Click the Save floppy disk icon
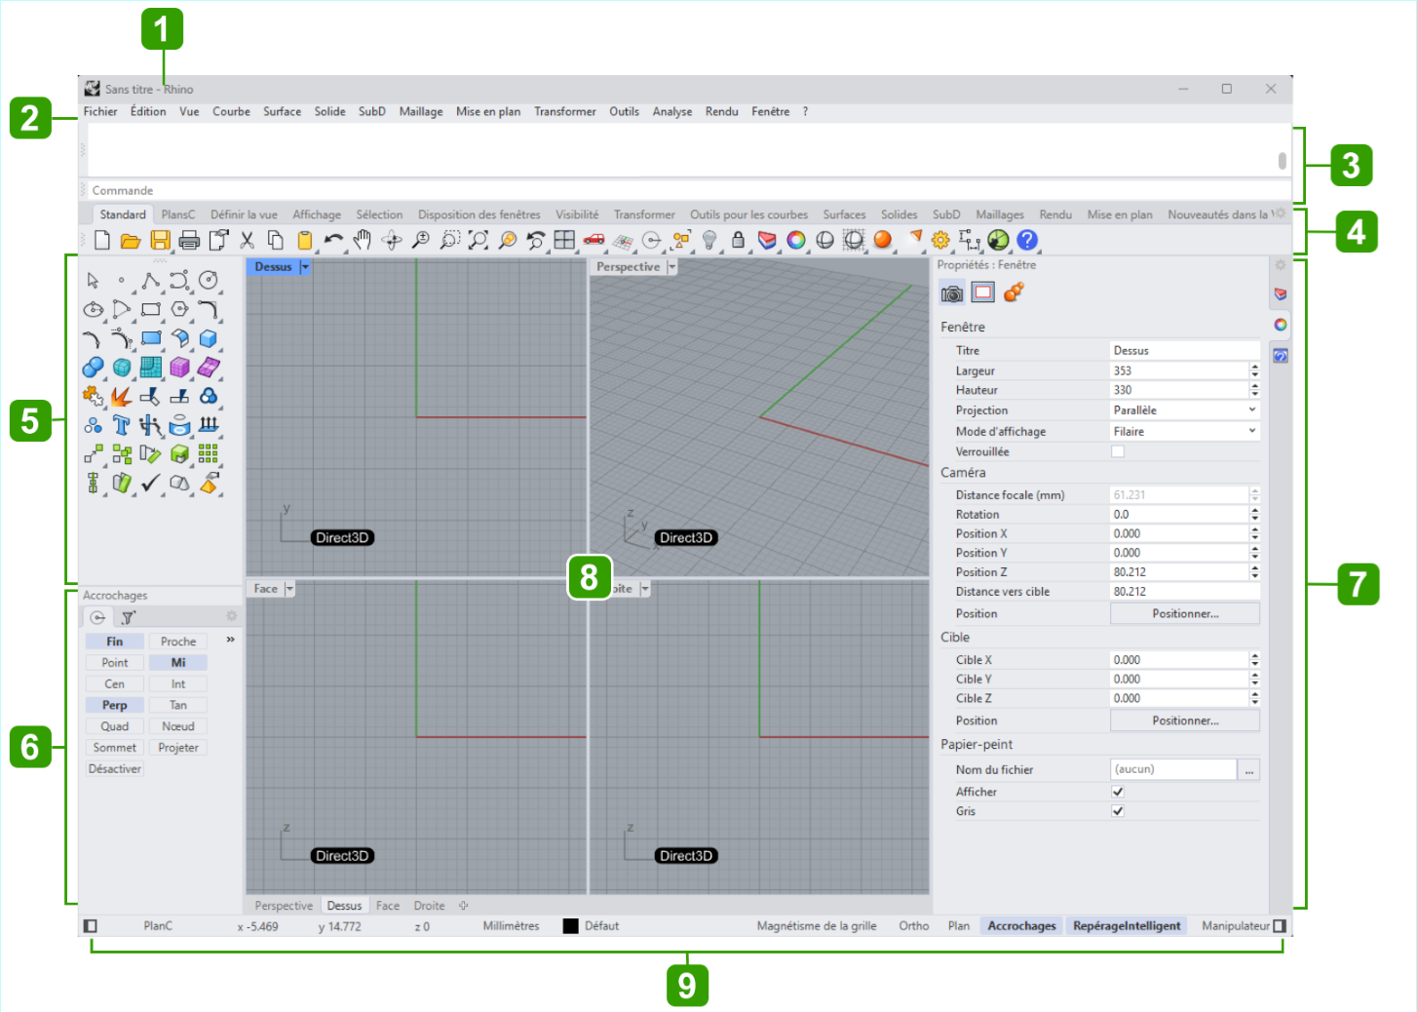Screen dimensions: 1417x1012 click(160, 240)
